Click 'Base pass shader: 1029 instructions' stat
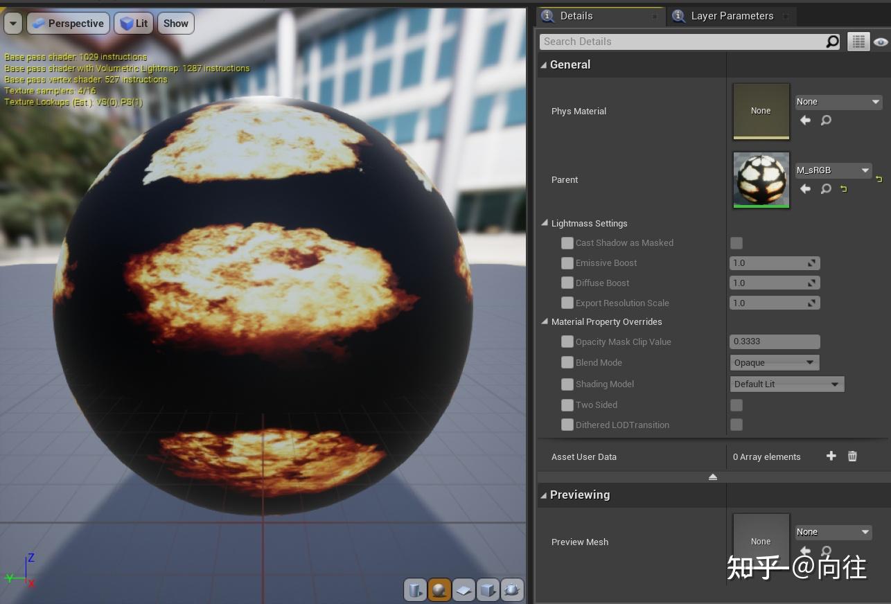This screenshot has height=604, width=891. pos(76,57)
